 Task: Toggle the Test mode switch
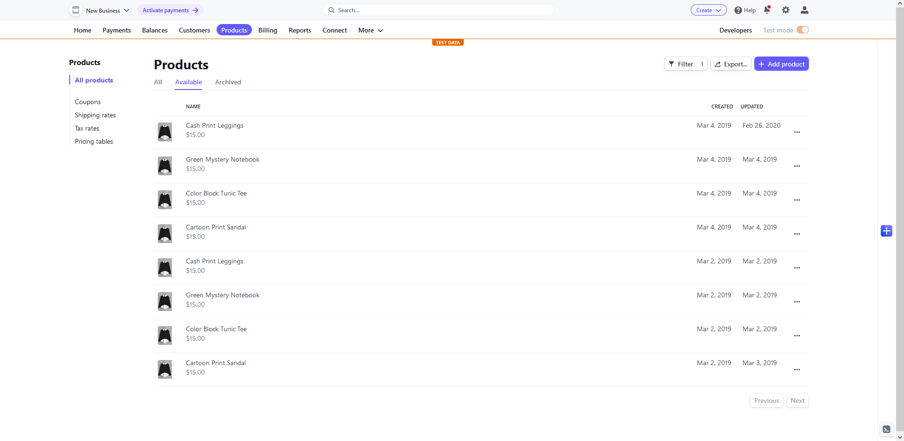tap(803, 30)
